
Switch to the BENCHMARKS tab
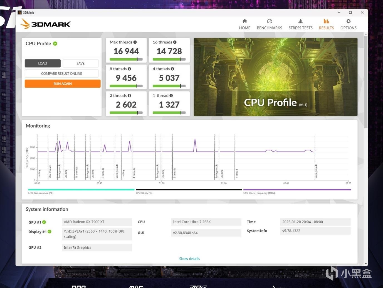click(x=269, y=24)
